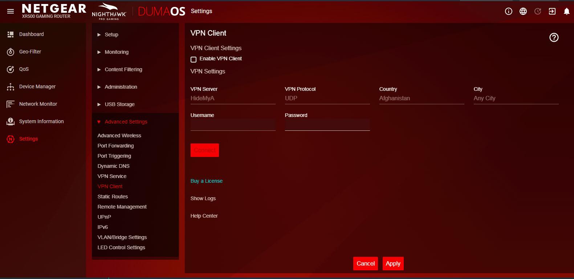Open Port Forwarding settings
The height and width of the screenshot is (279, 574).
pyautogui.click(x=115, y=146)
